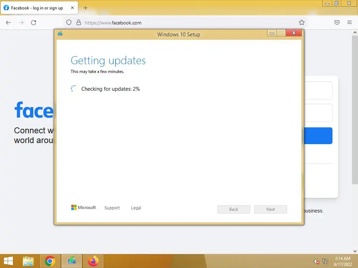Open a new tab with plus button

[x=85, y=8]
